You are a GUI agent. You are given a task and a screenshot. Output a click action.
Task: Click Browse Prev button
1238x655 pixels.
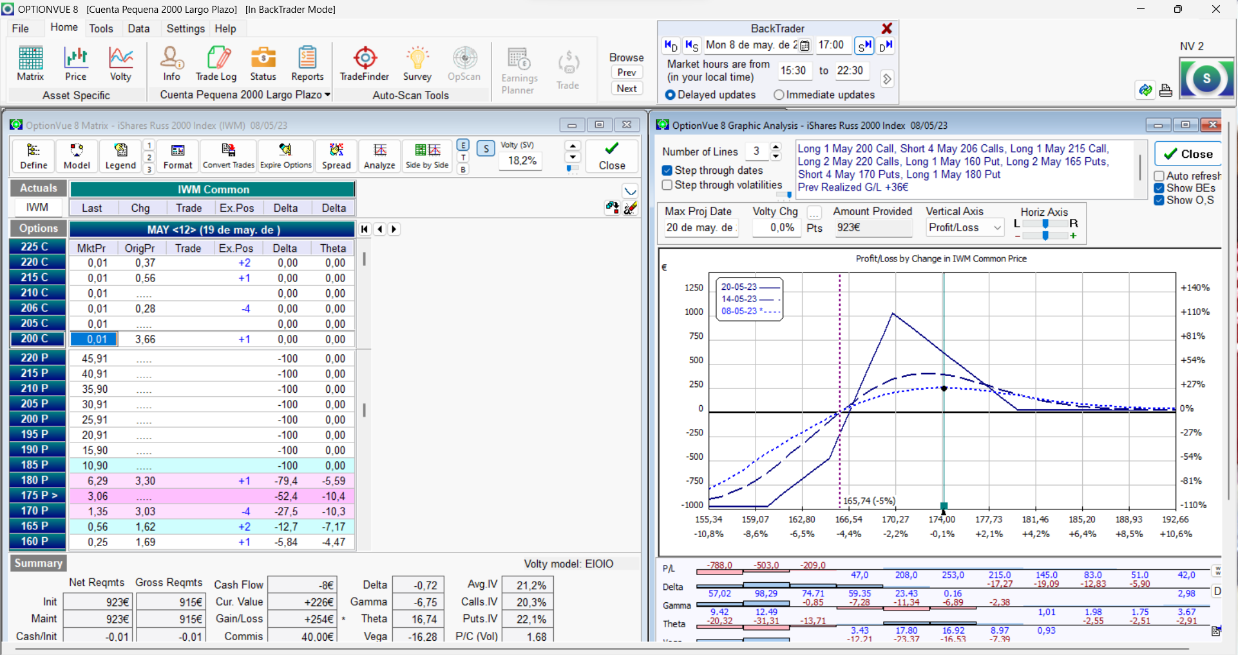pyautogui.click(x=627, y=73)
